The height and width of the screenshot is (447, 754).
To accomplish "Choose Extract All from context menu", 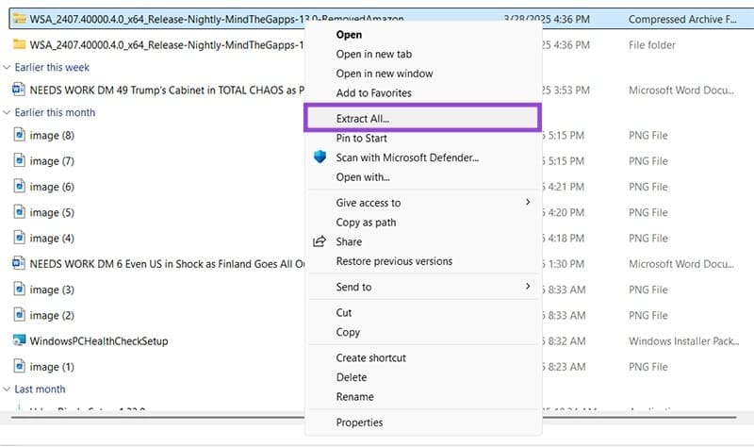I will pyautogui.click(x=363, y=119).
